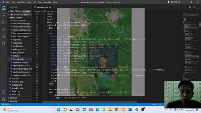Image resolution: width=201 pixels, height=113 pixels.
Task: Click the Run Code icon in editor toolbar
Action: [x=190, y=7]
